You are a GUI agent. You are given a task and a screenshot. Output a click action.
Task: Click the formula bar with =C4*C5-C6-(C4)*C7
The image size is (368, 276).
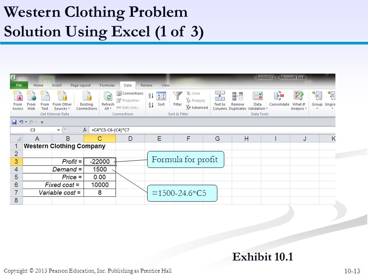click(x=212, y=130)
